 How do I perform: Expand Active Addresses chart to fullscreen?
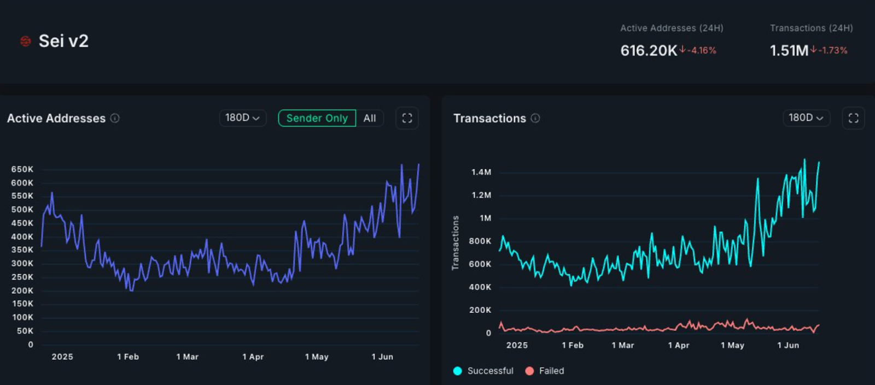pos(407,118)
